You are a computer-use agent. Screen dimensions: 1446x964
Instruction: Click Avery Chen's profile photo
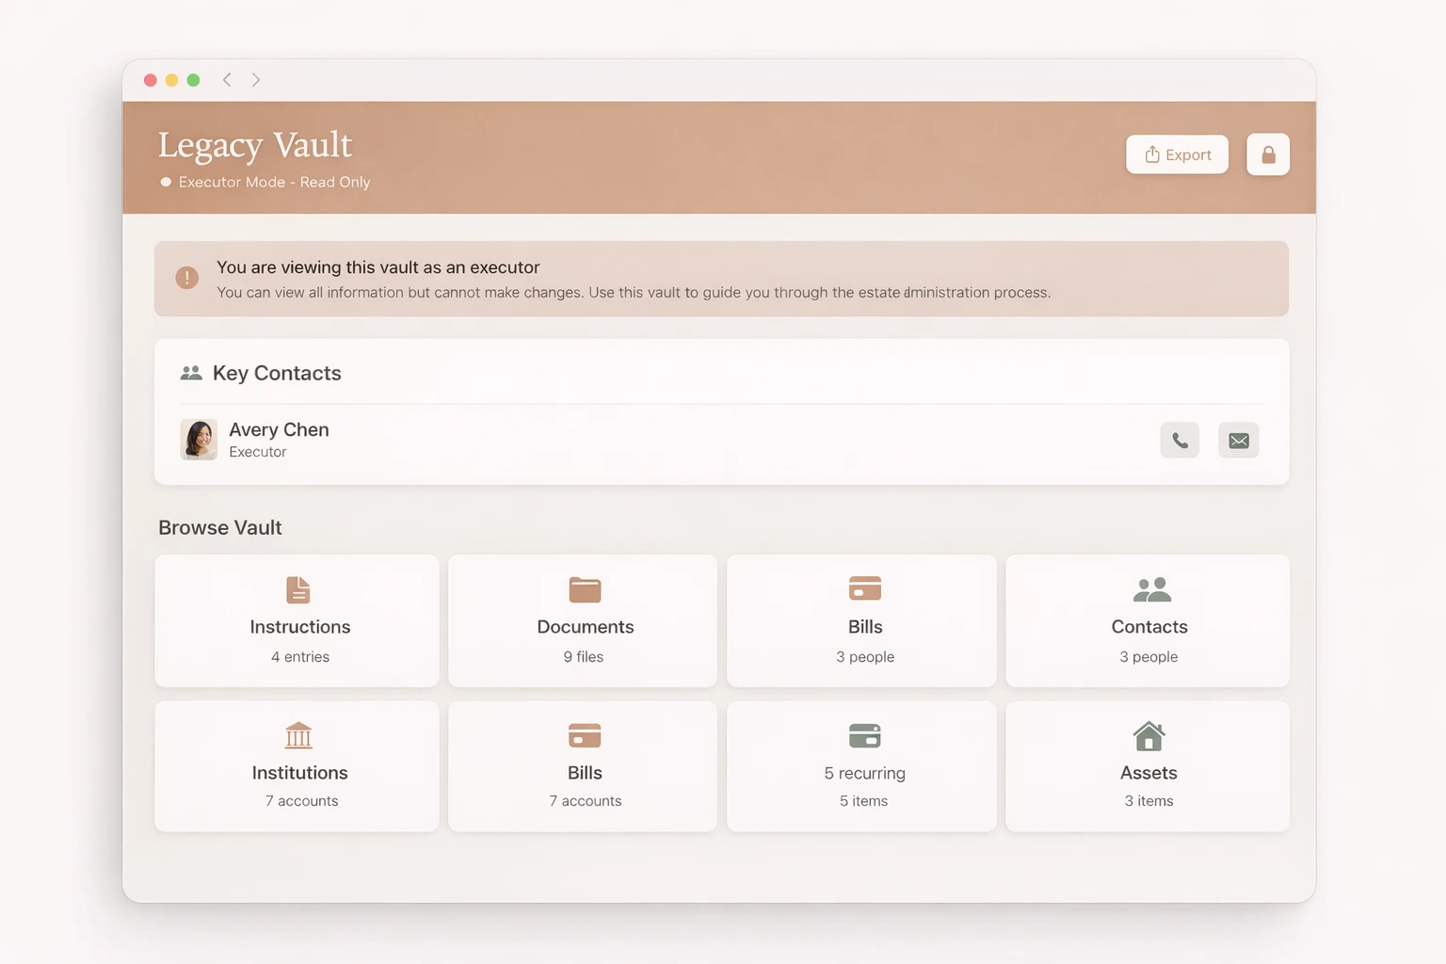tap(198, 440)
